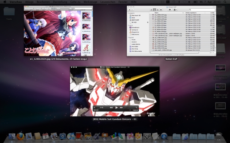Click the Finder icon in the Dock
This screenshot has height=143, width=230.
12,136
